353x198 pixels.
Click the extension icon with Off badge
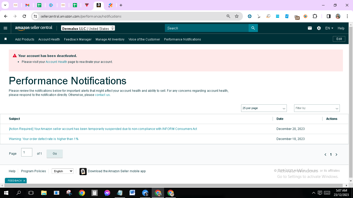coord(297,17)
